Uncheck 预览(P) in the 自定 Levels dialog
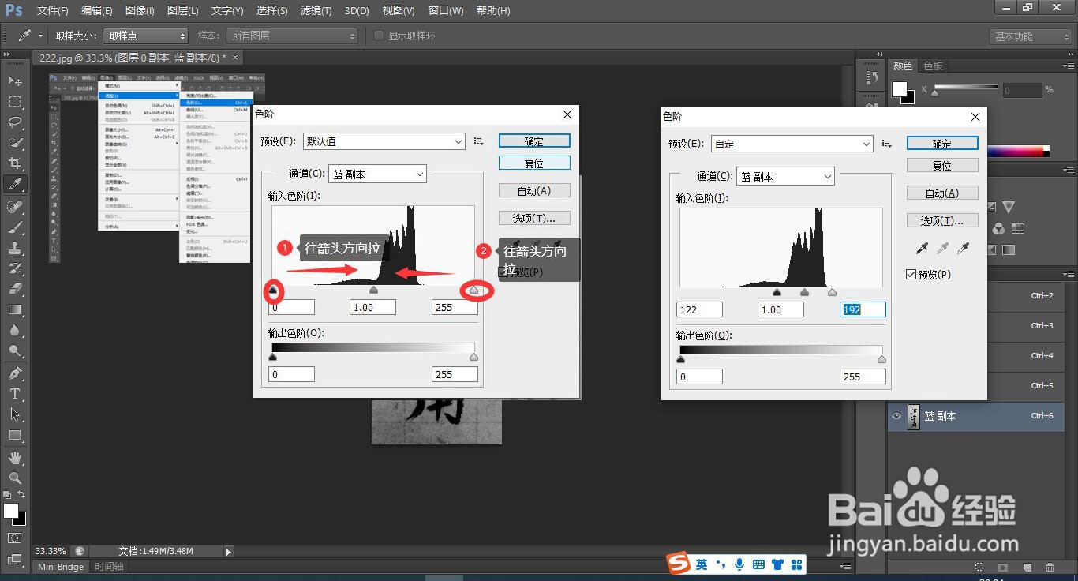This screenshot has width=1078, height=581. tap(911, 275)
